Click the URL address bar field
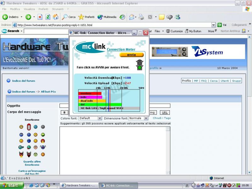The height and width of the screenshot is (189, 252). pyautogui.click(x=114, y=25)
